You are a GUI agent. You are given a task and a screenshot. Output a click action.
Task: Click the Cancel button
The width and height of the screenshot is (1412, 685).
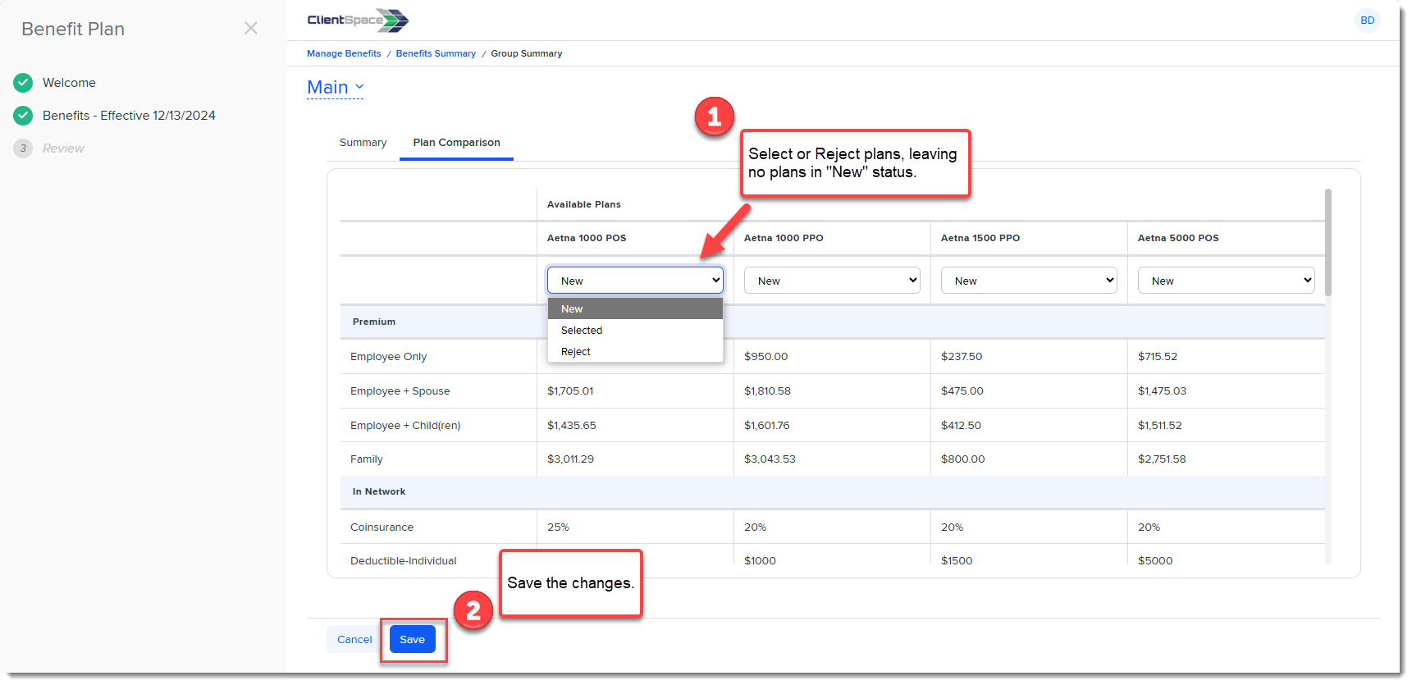point(354,640)
